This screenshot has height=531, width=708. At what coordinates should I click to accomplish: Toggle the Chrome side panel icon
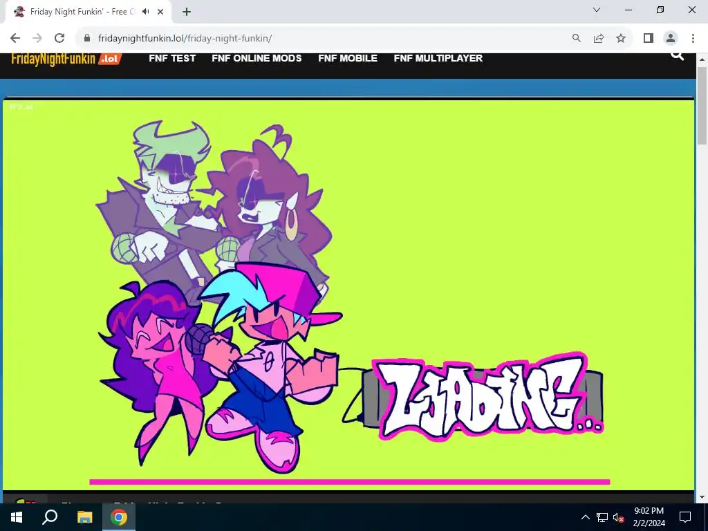pyautogui.click(x=649, y=39)
